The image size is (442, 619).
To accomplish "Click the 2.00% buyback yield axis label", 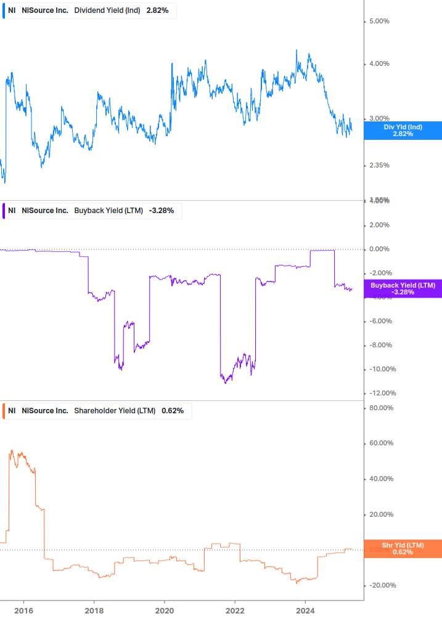I will point(379,225).
